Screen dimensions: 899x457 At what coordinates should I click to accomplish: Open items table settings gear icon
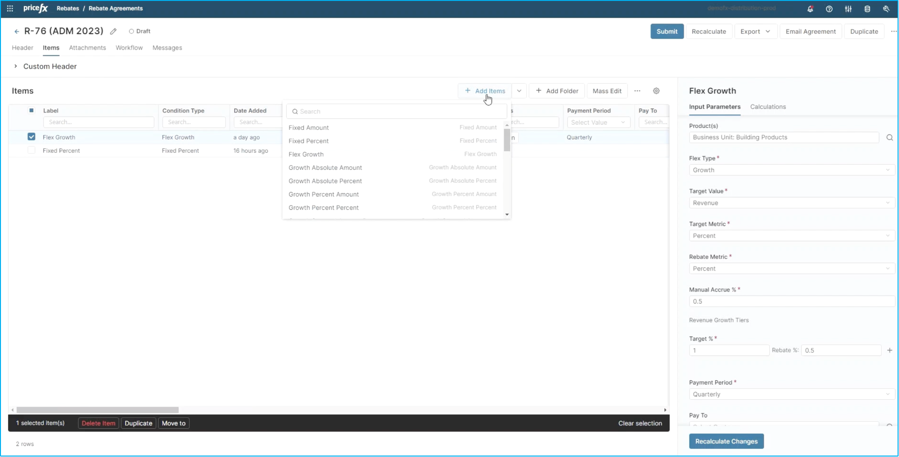656,91
